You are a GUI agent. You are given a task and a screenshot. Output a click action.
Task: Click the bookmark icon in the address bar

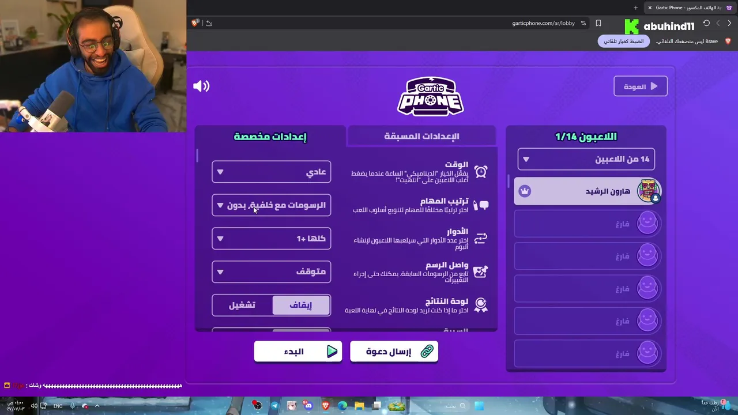pyautogui.click(x=598, y=23)
